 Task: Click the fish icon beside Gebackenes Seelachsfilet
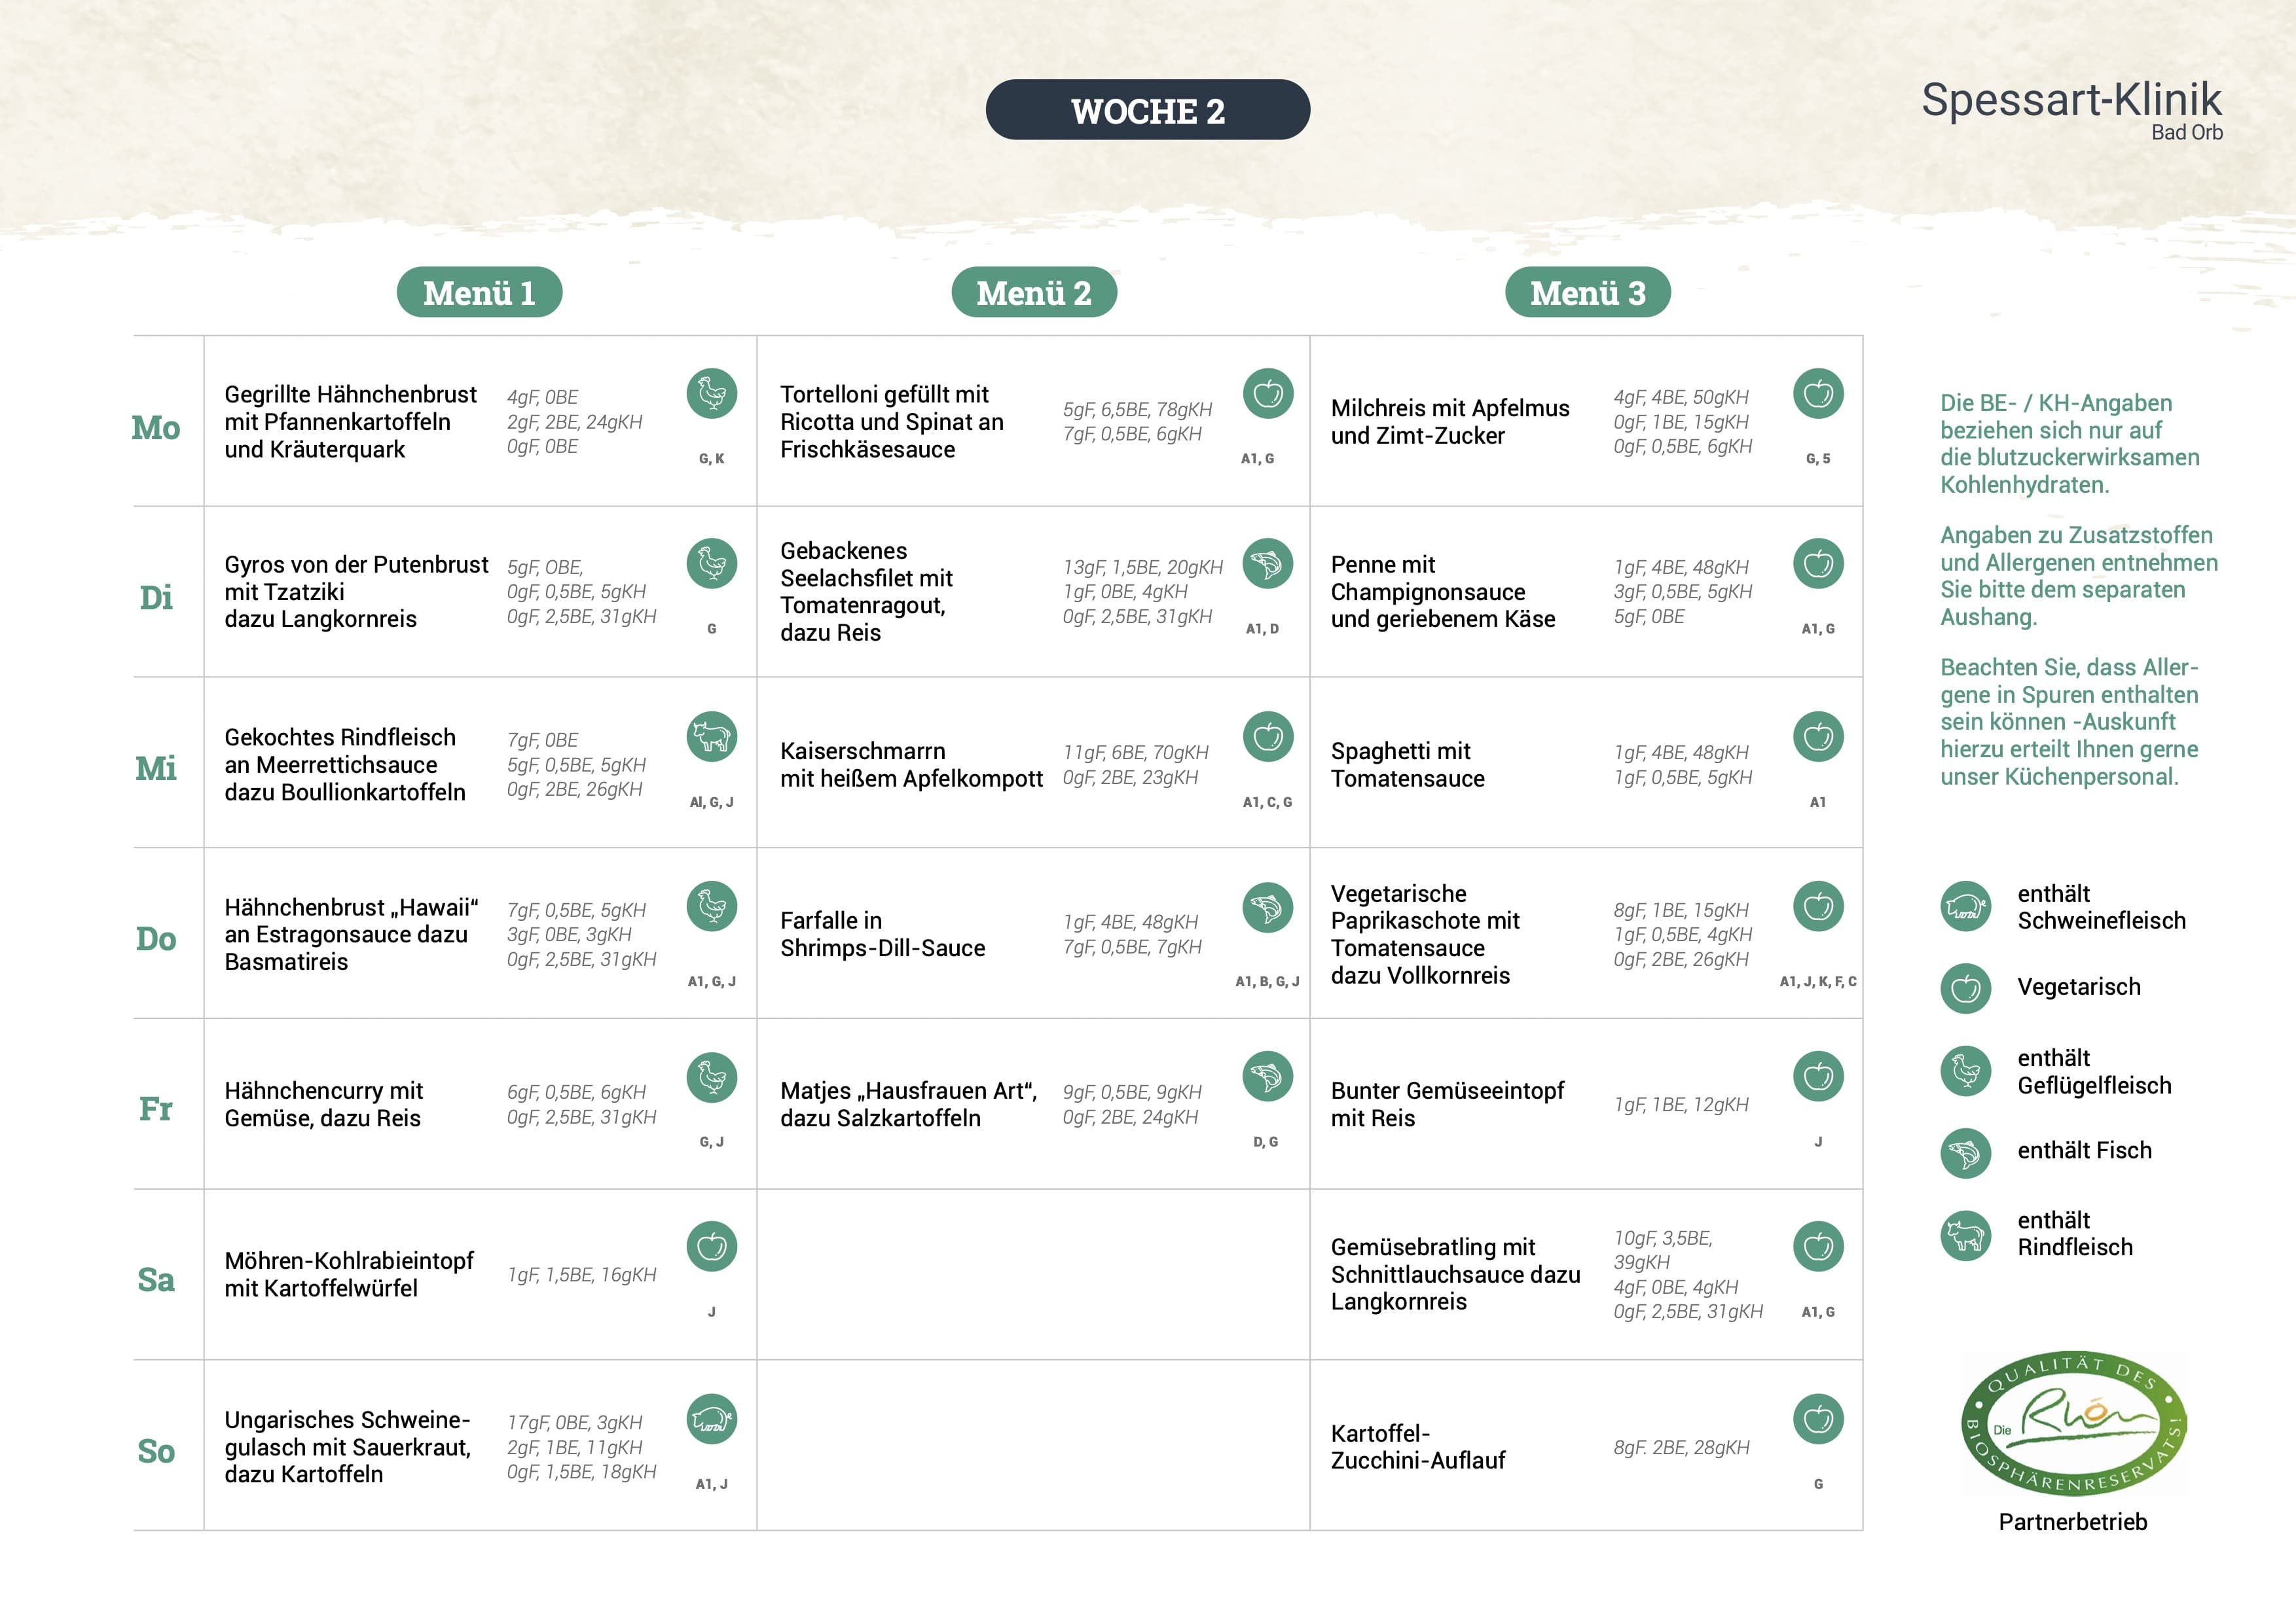click(1267, 563)
